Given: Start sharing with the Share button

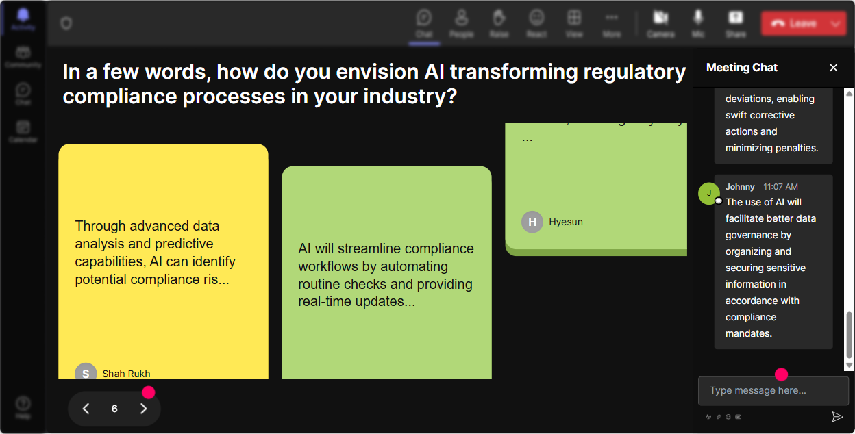Looking at the screenshot, I should [736, 23].
